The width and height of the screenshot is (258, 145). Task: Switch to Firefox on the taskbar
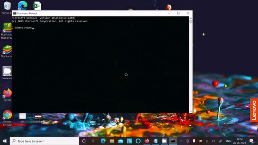click(x=147, y=141)
